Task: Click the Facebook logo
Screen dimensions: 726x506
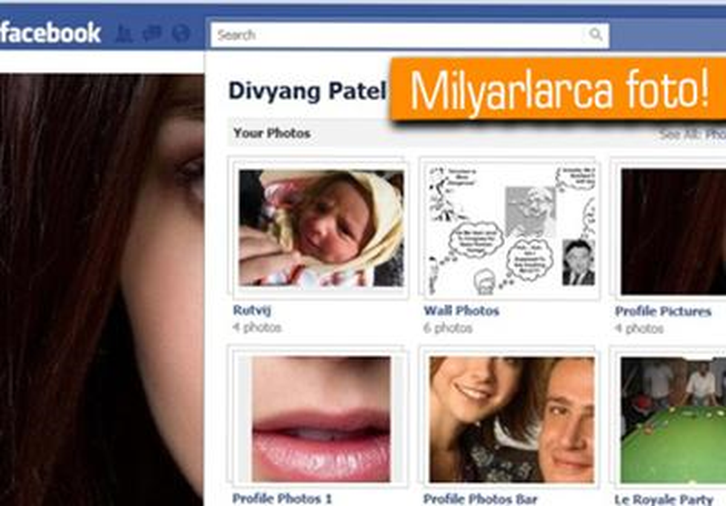Action: click(50, 33)
